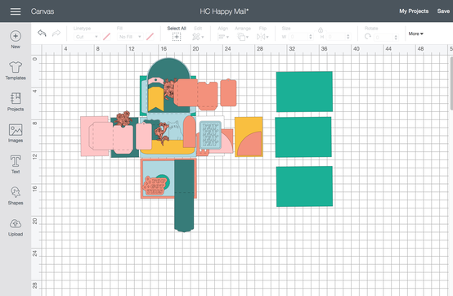Click the Rotate icon

coord(368,36)
